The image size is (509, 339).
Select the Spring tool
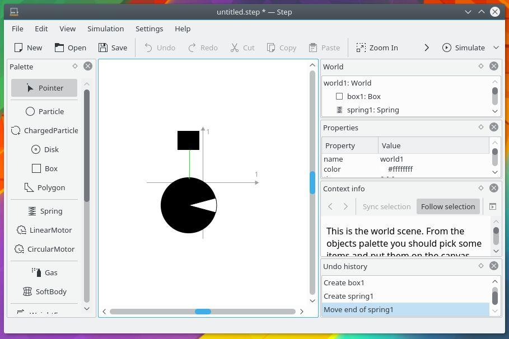point(44,211)
